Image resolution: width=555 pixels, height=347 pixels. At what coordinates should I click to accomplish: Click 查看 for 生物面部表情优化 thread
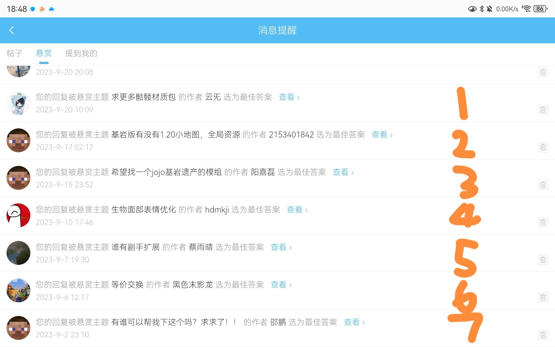[297, 210]
